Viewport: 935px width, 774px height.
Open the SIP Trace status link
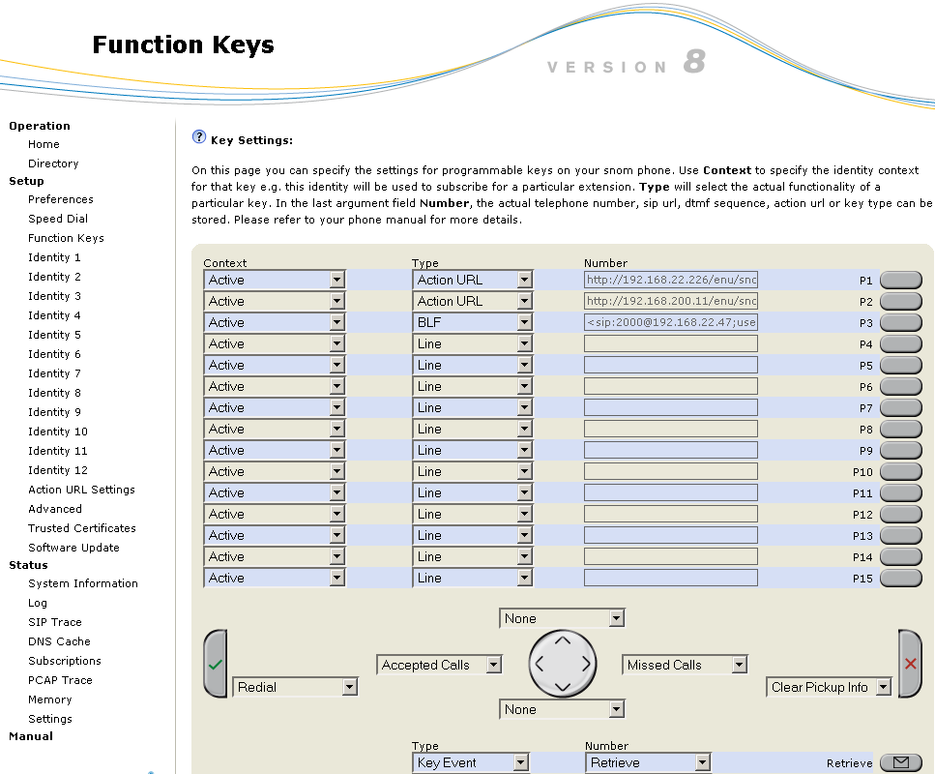click(55, 622)
